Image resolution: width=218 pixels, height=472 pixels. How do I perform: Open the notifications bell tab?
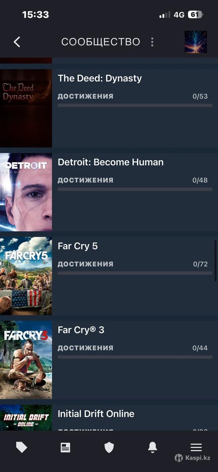click(x=153, y=447)
